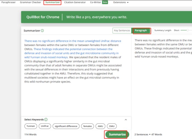The image size is (192, 139).
Task: Click the Select Keywords info icon
Action: 46,120
